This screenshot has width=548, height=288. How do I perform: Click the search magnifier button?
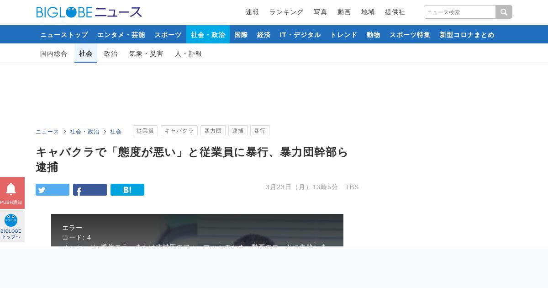click(x=504, y=12)
